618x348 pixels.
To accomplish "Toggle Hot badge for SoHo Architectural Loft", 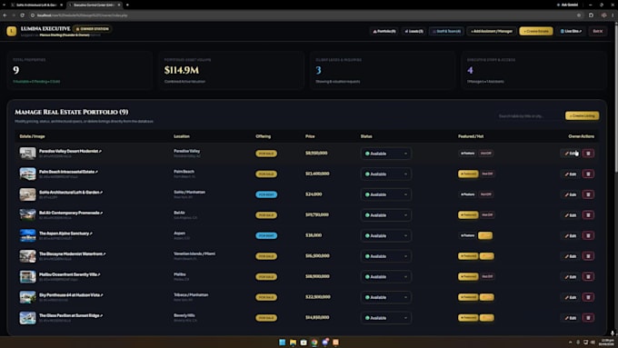I will coord(485,194).
